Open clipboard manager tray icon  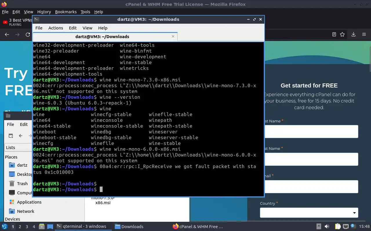click(x=338, y=227)
